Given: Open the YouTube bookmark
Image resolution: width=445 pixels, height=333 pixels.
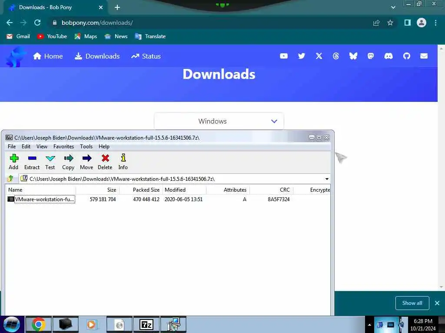Looking at the screenshot, I should coord(52,36).
